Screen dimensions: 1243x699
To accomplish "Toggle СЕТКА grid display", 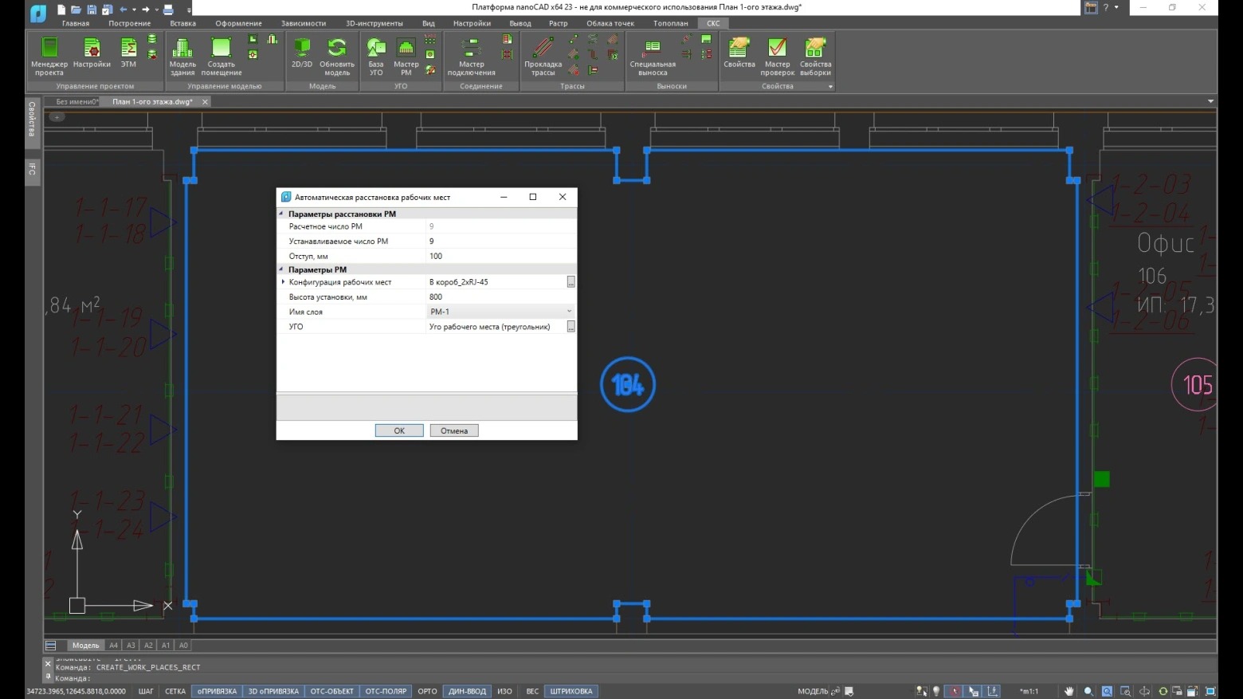I will coord(175,691).
